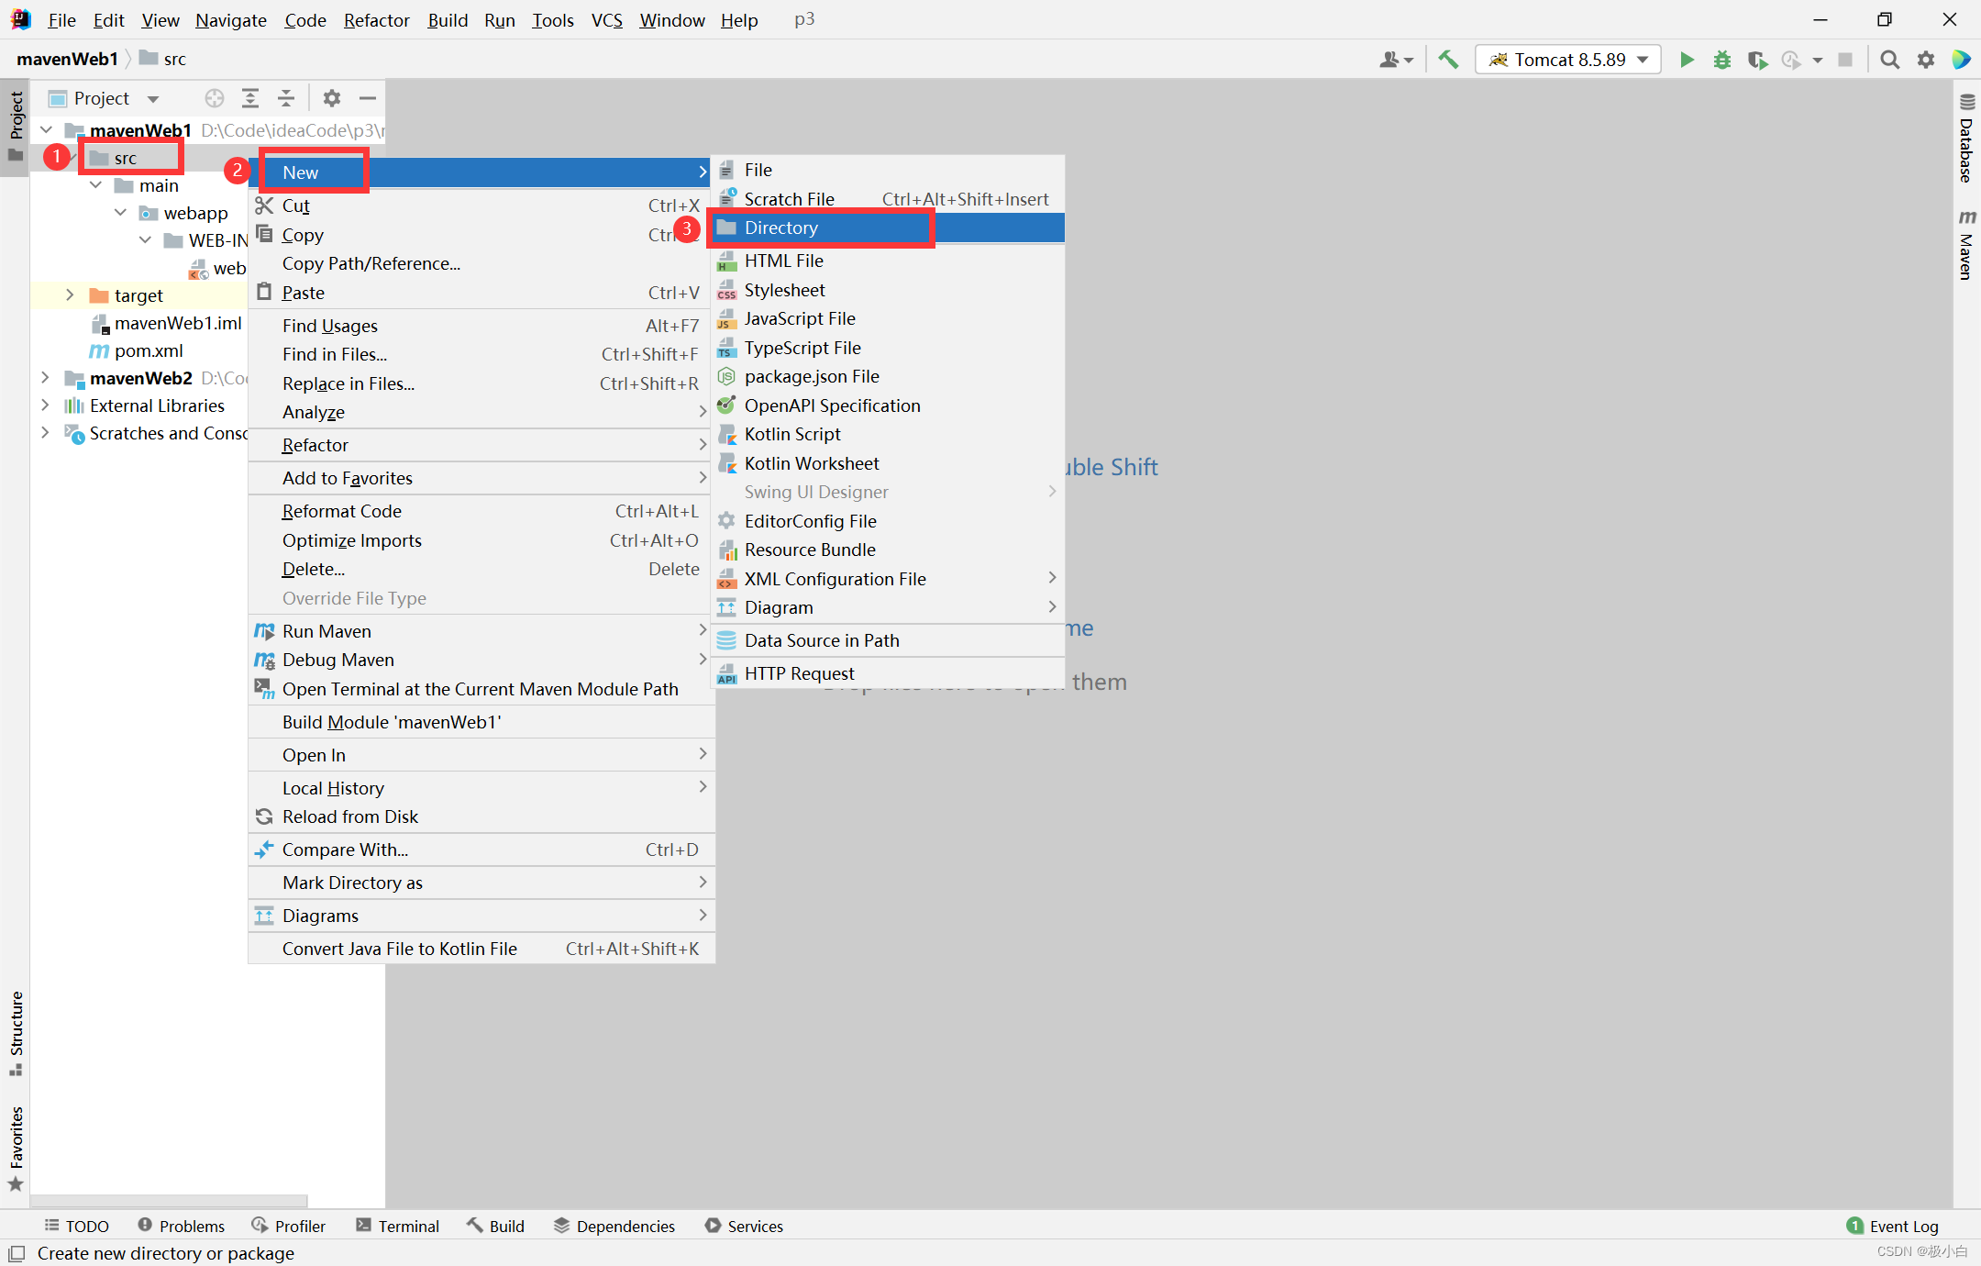Image resolution: width=1981 pixels, height=1266 pixels.
Task: Collapse the main folder node
Action: [x=95, y=185]
